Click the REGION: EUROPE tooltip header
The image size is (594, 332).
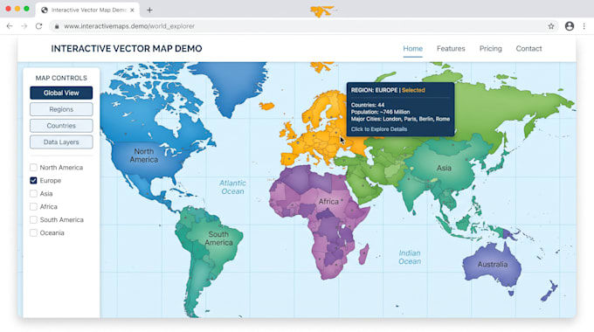388,90
